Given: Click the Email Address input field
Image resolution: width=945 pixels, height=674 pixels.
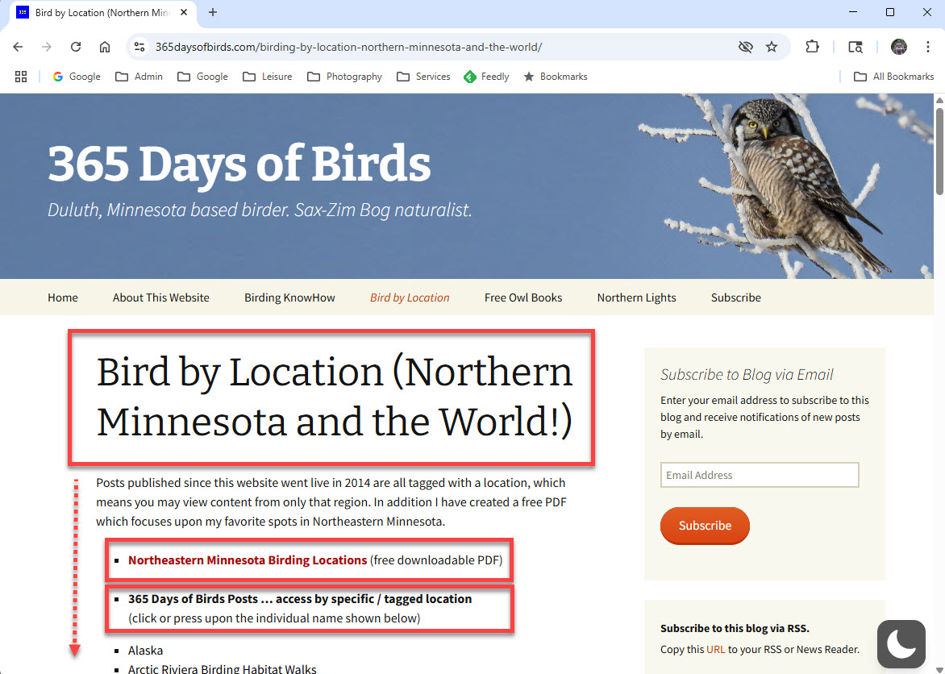Looking at the screenshot, I should click(760, 475).
